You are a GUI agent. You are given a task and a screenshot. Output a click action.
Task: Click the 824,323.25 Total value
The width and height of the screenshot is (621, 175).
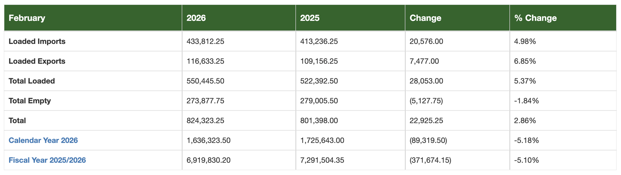coord(205,121)
